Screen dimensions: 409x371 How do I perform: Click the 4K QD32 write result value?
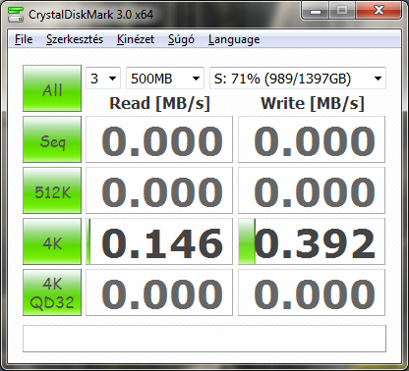(x=312, y=292)
